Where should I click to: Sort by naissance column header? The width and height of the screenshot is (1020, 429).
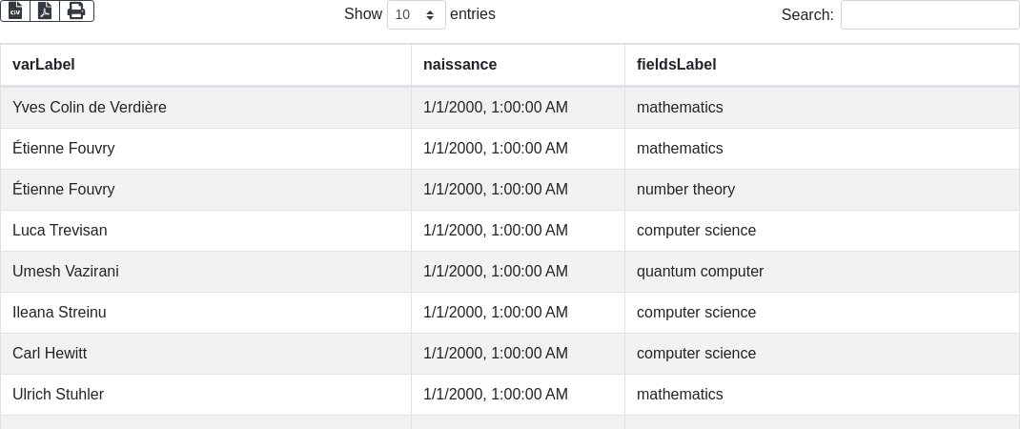[x=459, y=65]
